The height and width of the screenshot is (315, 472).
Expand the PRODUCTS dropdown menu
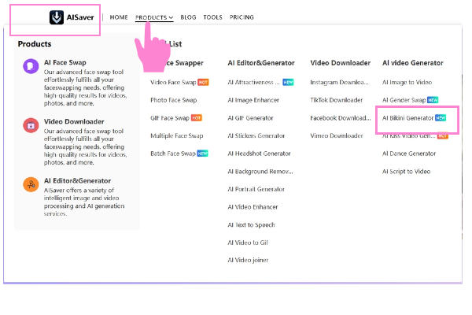[x=154, y=17]
